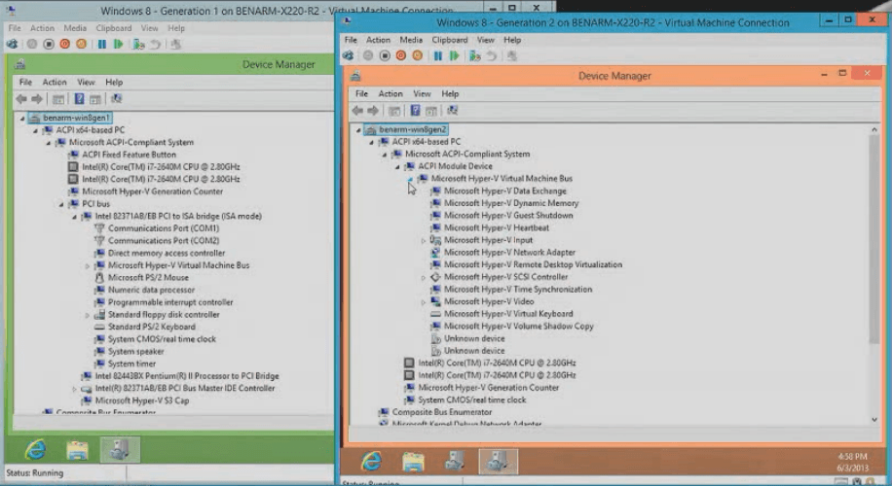Viewport: 892px width, 486px height.
Task: Click the Shut Down icon in Generation 1 VM toolbar
Action: (65, 44)
